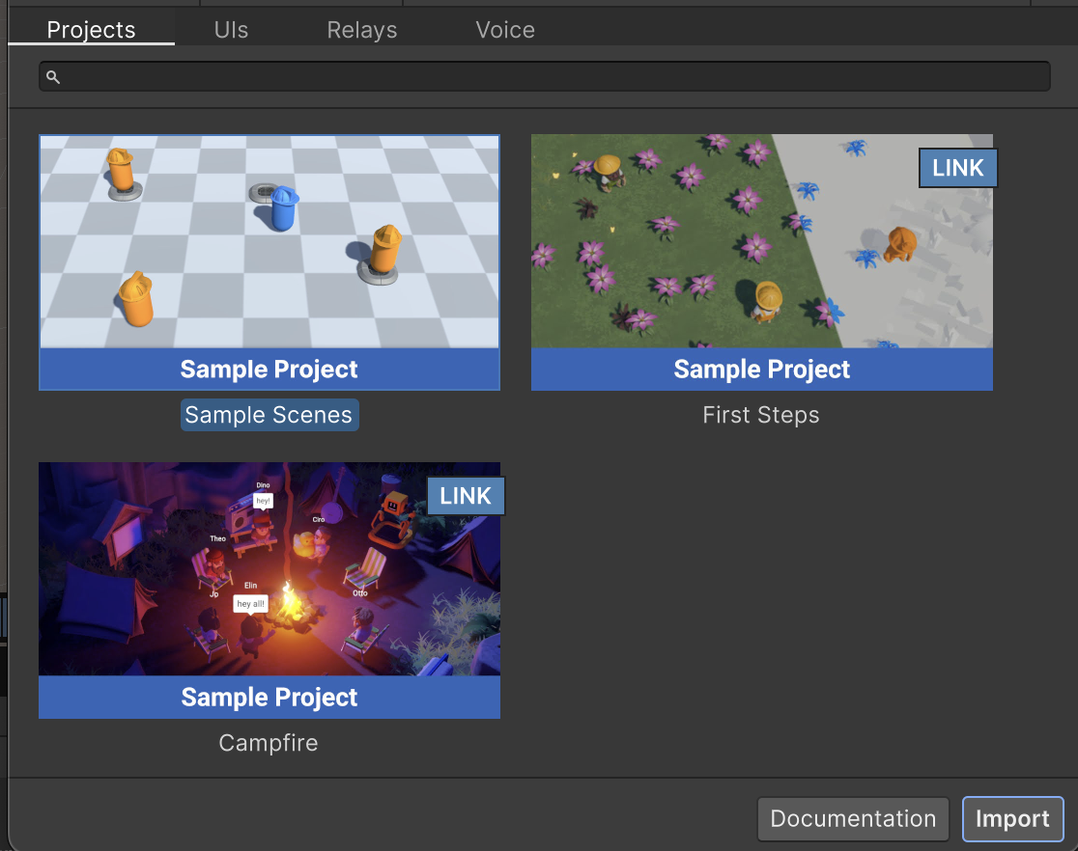Click Sample Project banner above Campfire label
Viewport: 1078px width, 851px height.
(x=269, y=698)
